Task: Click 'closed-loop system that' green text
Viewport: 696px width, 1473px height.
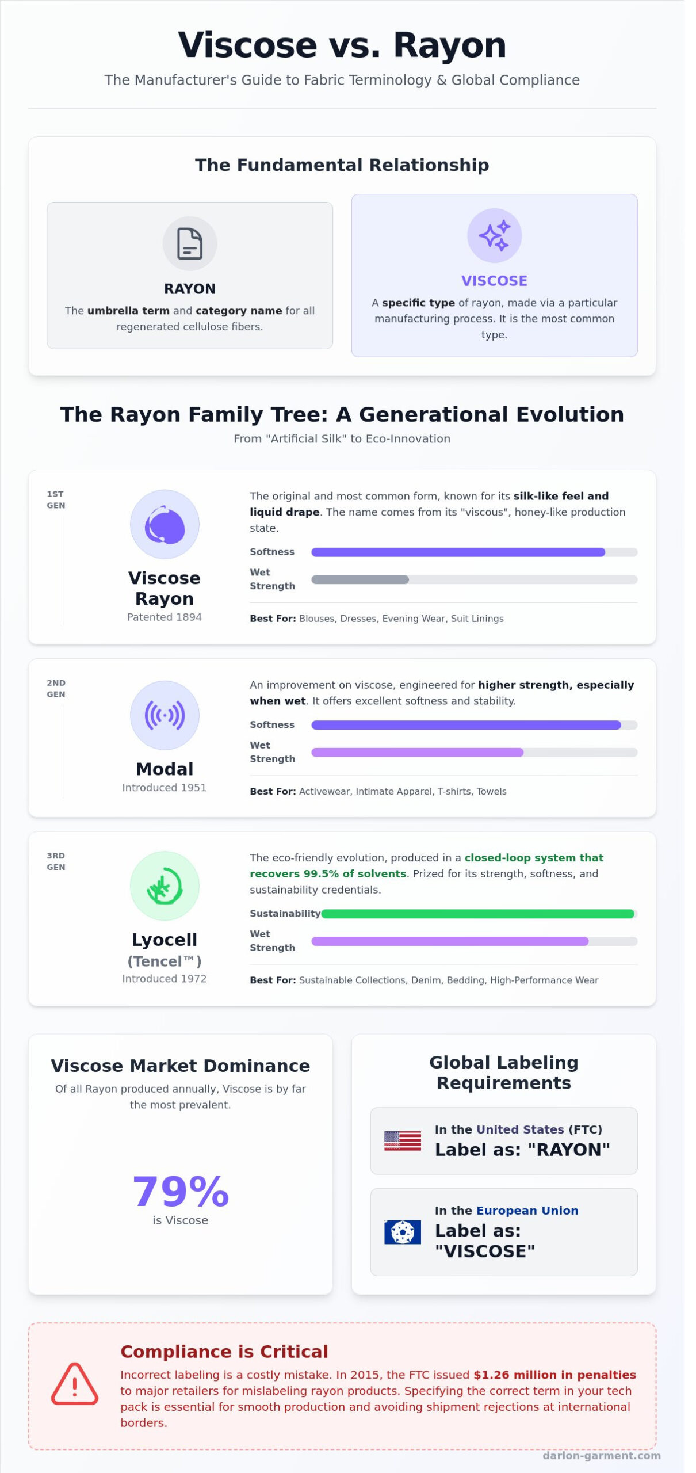Action: (x=534, y=858)
